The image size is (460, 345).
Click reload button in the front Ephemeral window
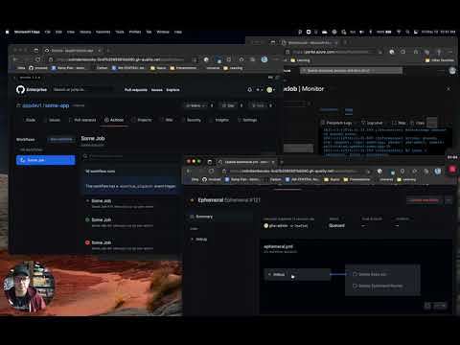(211, 172)
